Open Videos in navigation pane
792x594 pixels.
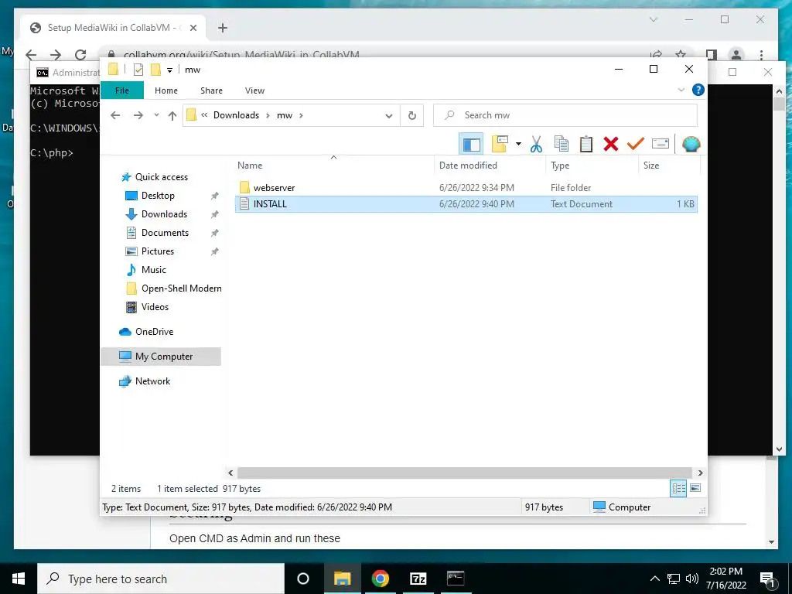coord(155,307)
